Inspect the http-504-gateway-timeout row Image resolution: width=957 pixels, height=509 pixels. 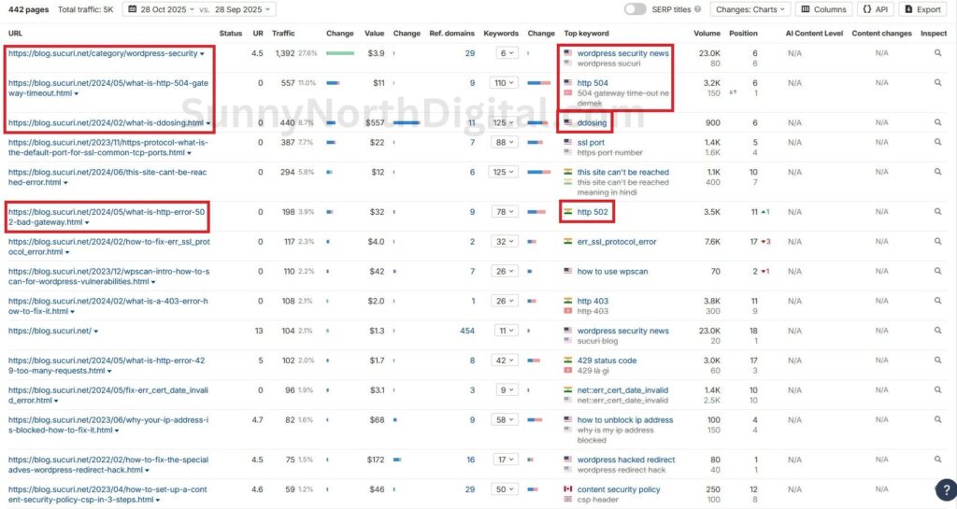click(937, 83)
